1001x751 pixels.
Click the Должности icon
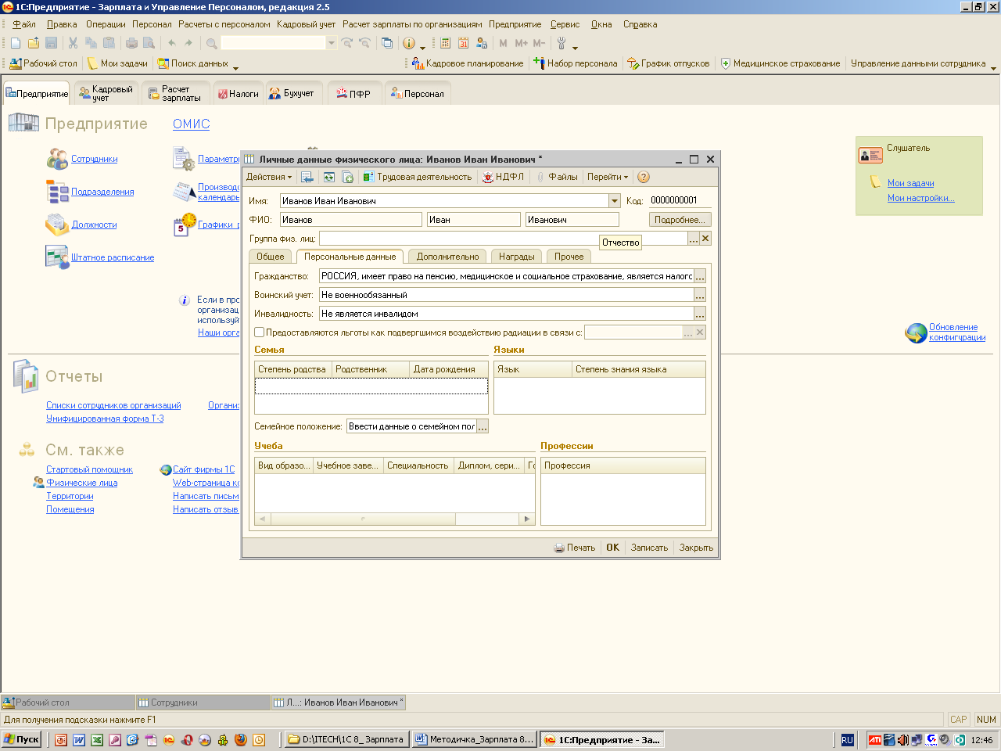[57, 225]
